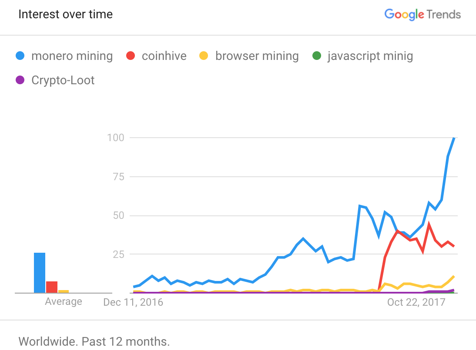Select the javascript minig legend label

pyautogui.click(x=370, y=56)
